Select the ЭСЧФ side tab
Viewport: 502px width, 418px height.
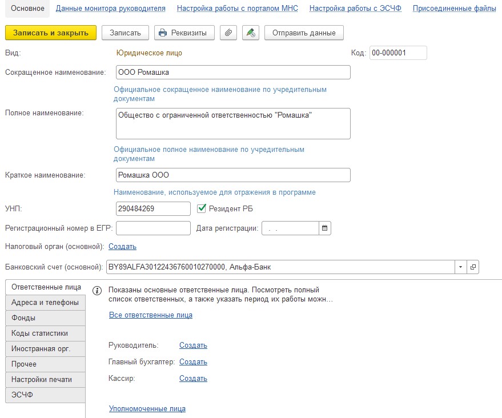(45, 395)
